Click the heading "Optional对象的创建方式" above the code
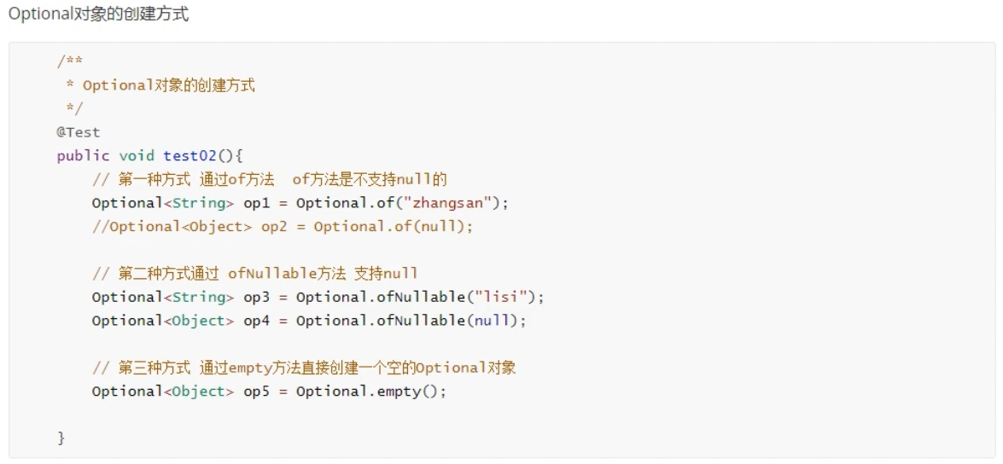Image resolution: width=1003 pixels, height=464 pixels. pyautogui.click(x=99, y=15)
